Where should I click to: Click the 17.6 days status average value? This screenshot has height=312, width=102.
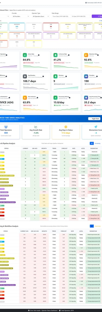coord(66,133)
